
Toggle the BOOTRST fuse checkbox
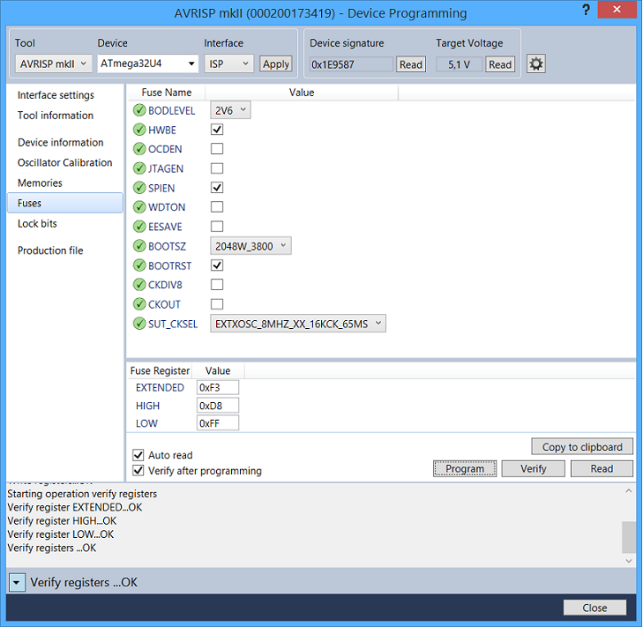[217, 265]
